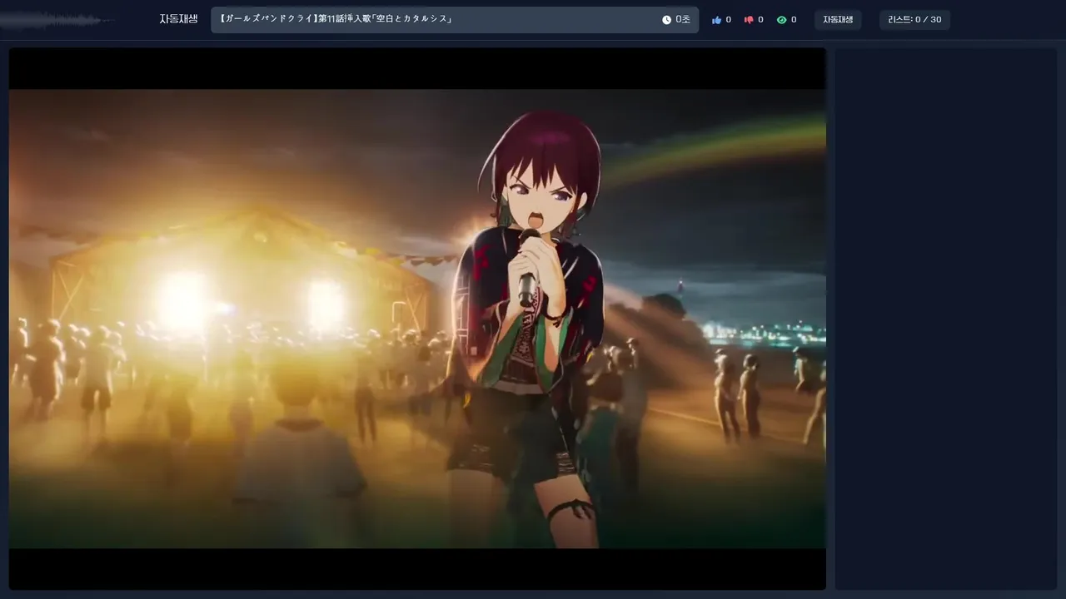Click the 자동재생 label before the title bar

point(179,19)
